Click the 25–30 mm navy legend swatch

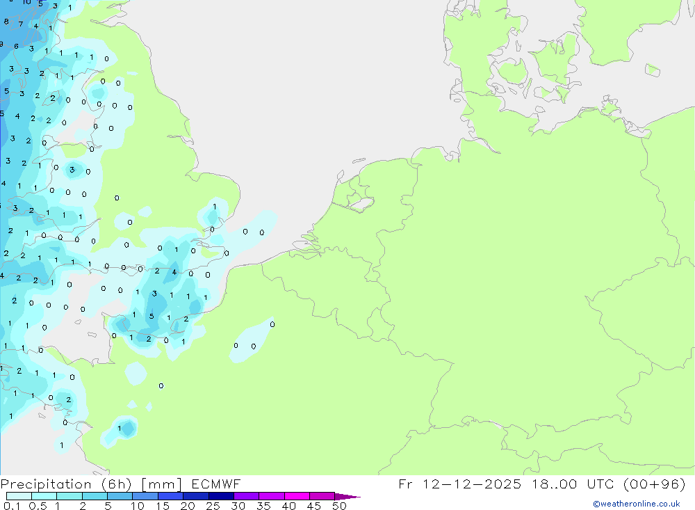(221, 496)
